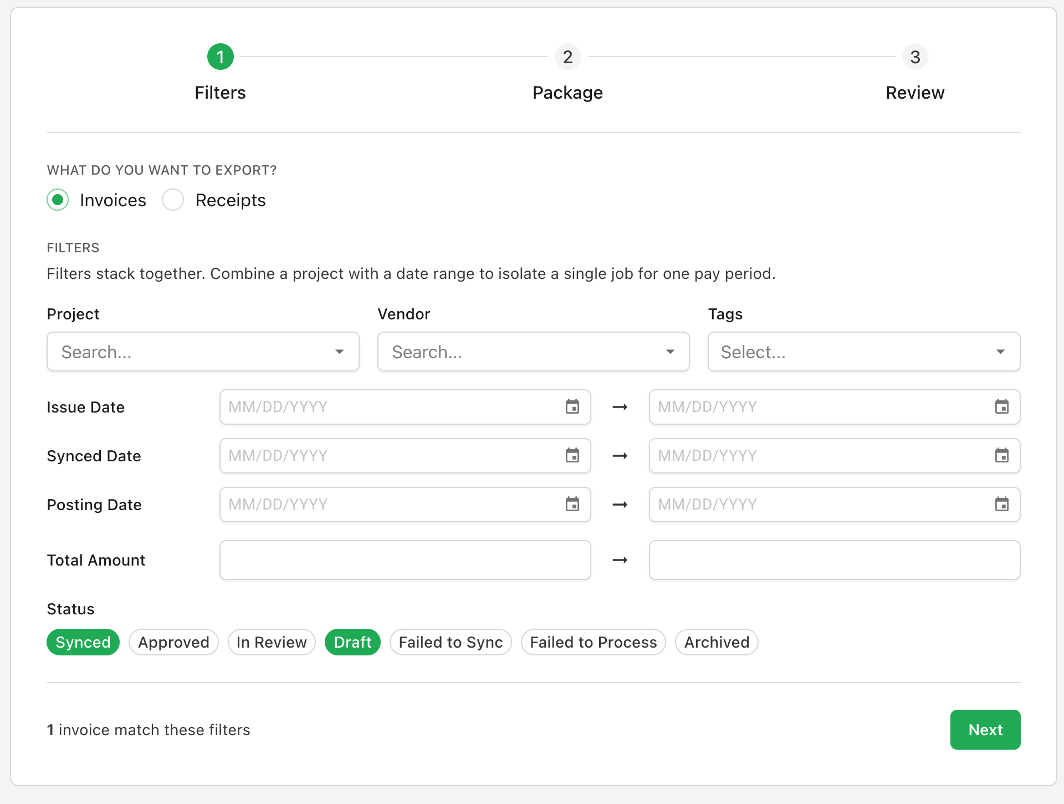Focus the Posting Date end input

[x=835, y=504]
